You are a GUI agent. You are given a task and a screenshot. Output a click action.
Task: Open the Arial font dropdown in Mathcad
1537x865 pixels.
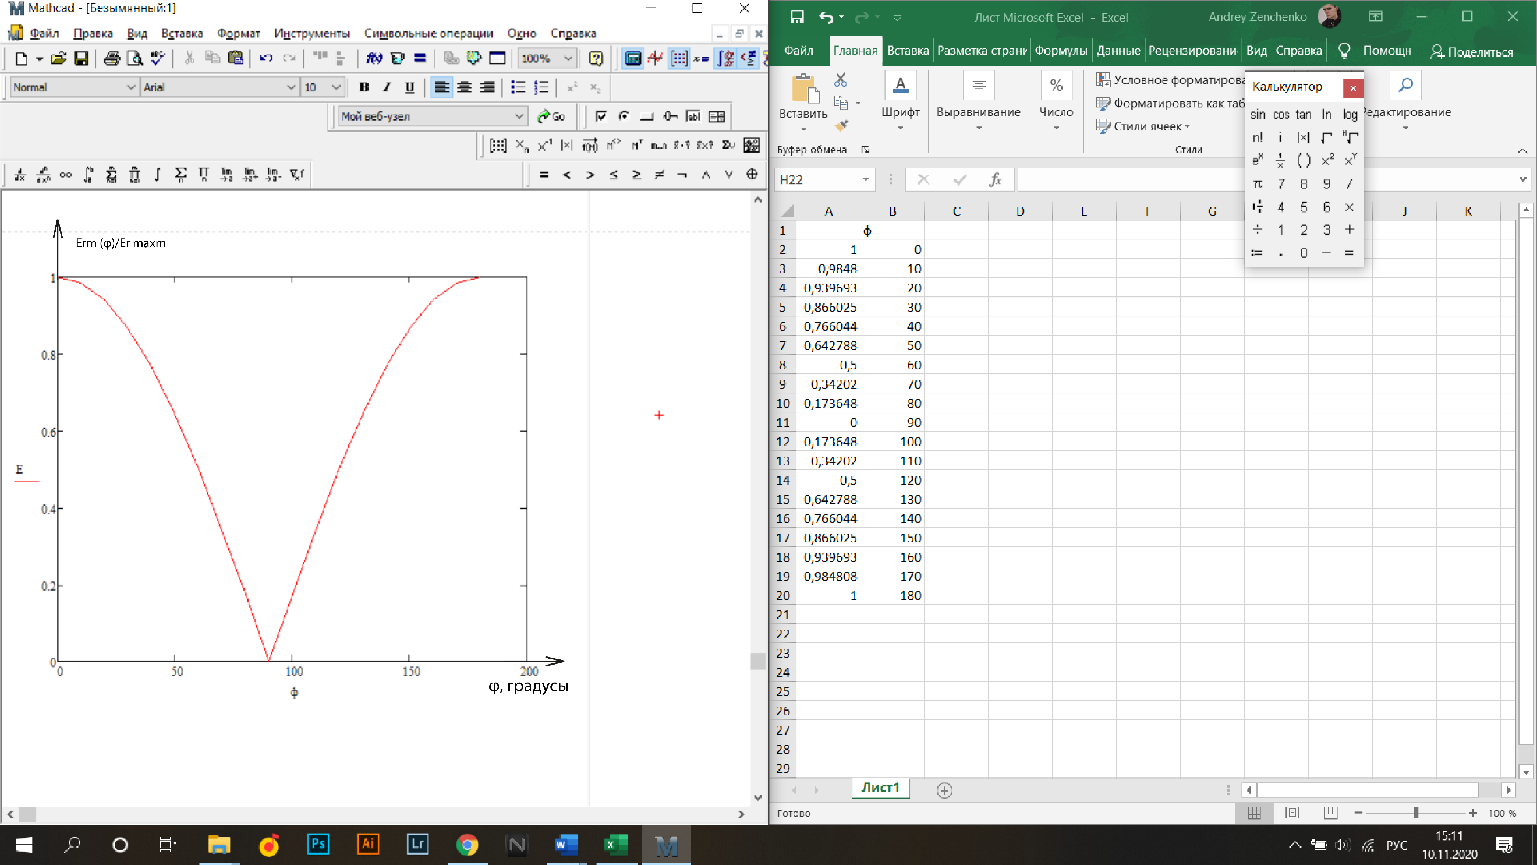pyautogui.click(x=291, y=88)
